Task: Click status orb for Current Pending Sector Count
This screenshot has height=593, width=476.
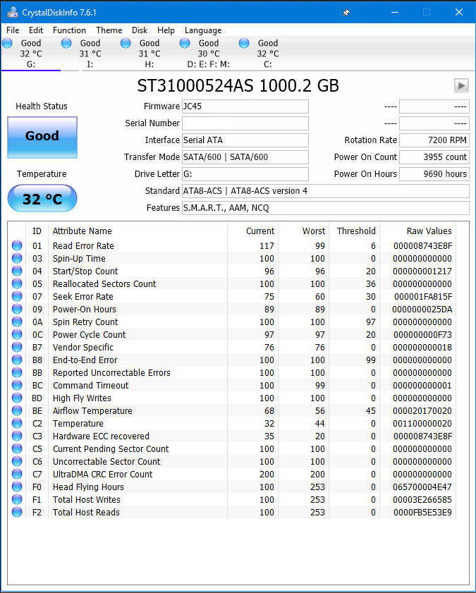Action: [17, 448]
